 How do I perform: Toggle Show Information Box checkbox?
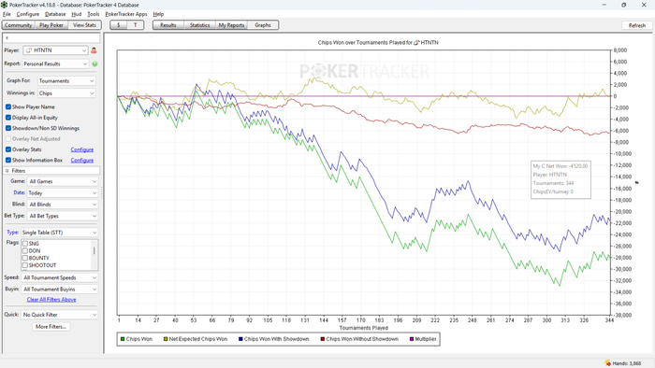click(x=8, y=160)
